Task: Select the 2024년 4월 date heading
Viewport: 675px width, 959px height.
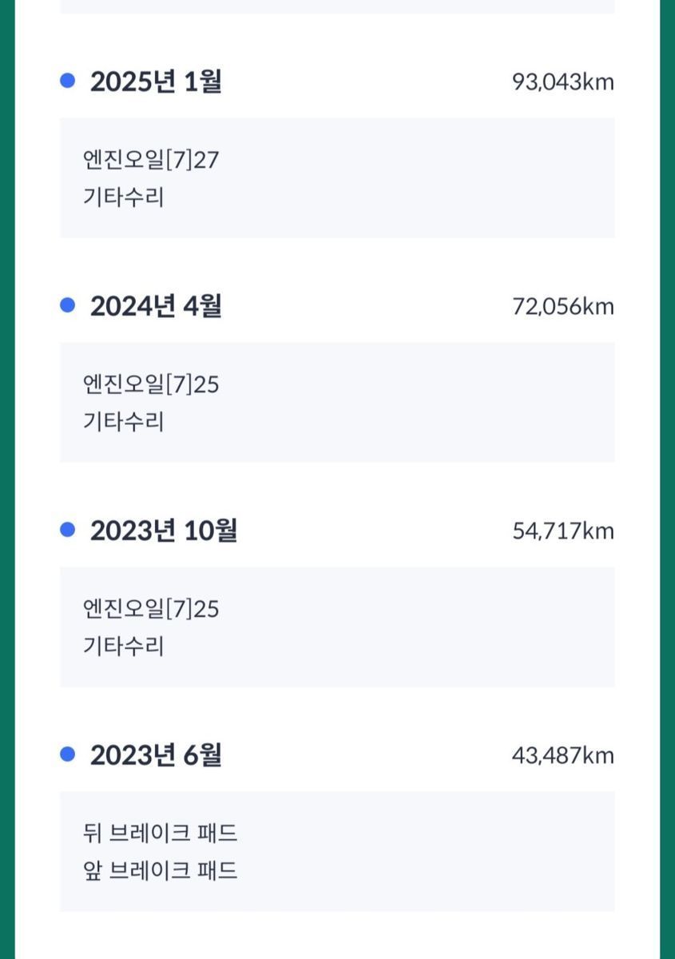Action: coord(156,306)
